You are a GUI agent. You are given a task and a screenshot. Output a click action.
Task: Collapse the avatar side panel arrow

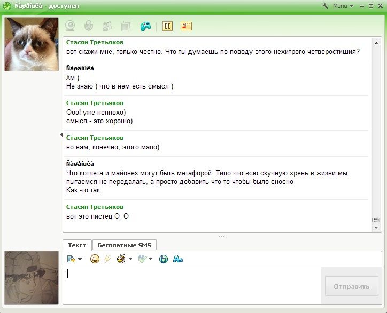coord(61,134)
